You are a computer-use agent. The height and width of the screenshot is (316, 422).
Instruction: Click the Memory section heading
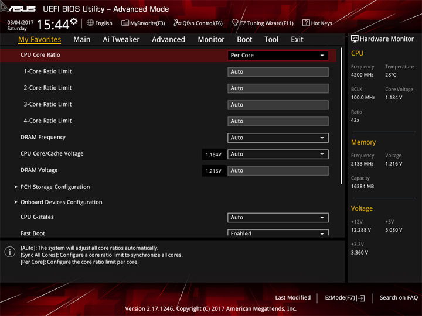[363, 142]
